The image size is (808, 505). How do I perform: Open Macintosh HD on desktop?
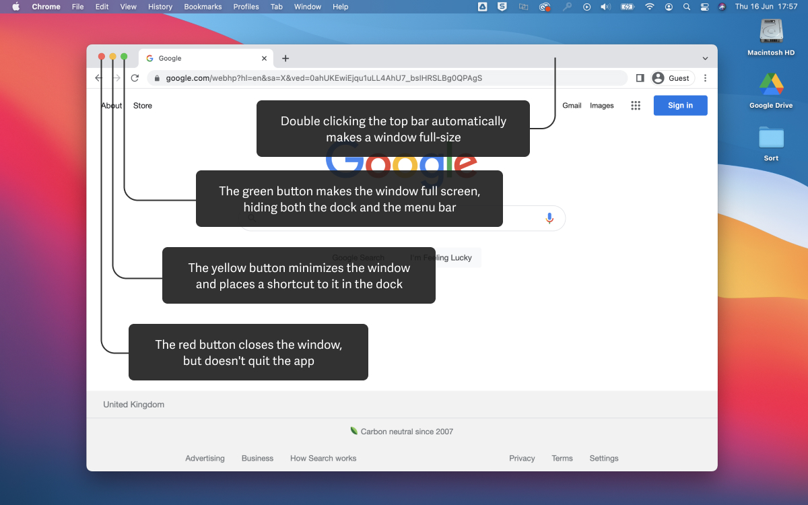click(771, 38)
